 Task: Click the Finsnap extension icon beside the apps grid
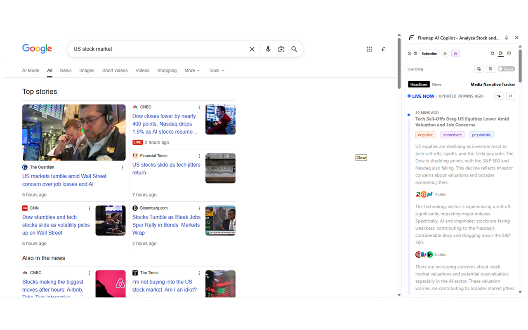pyautogui.click(x=384, y=49)
